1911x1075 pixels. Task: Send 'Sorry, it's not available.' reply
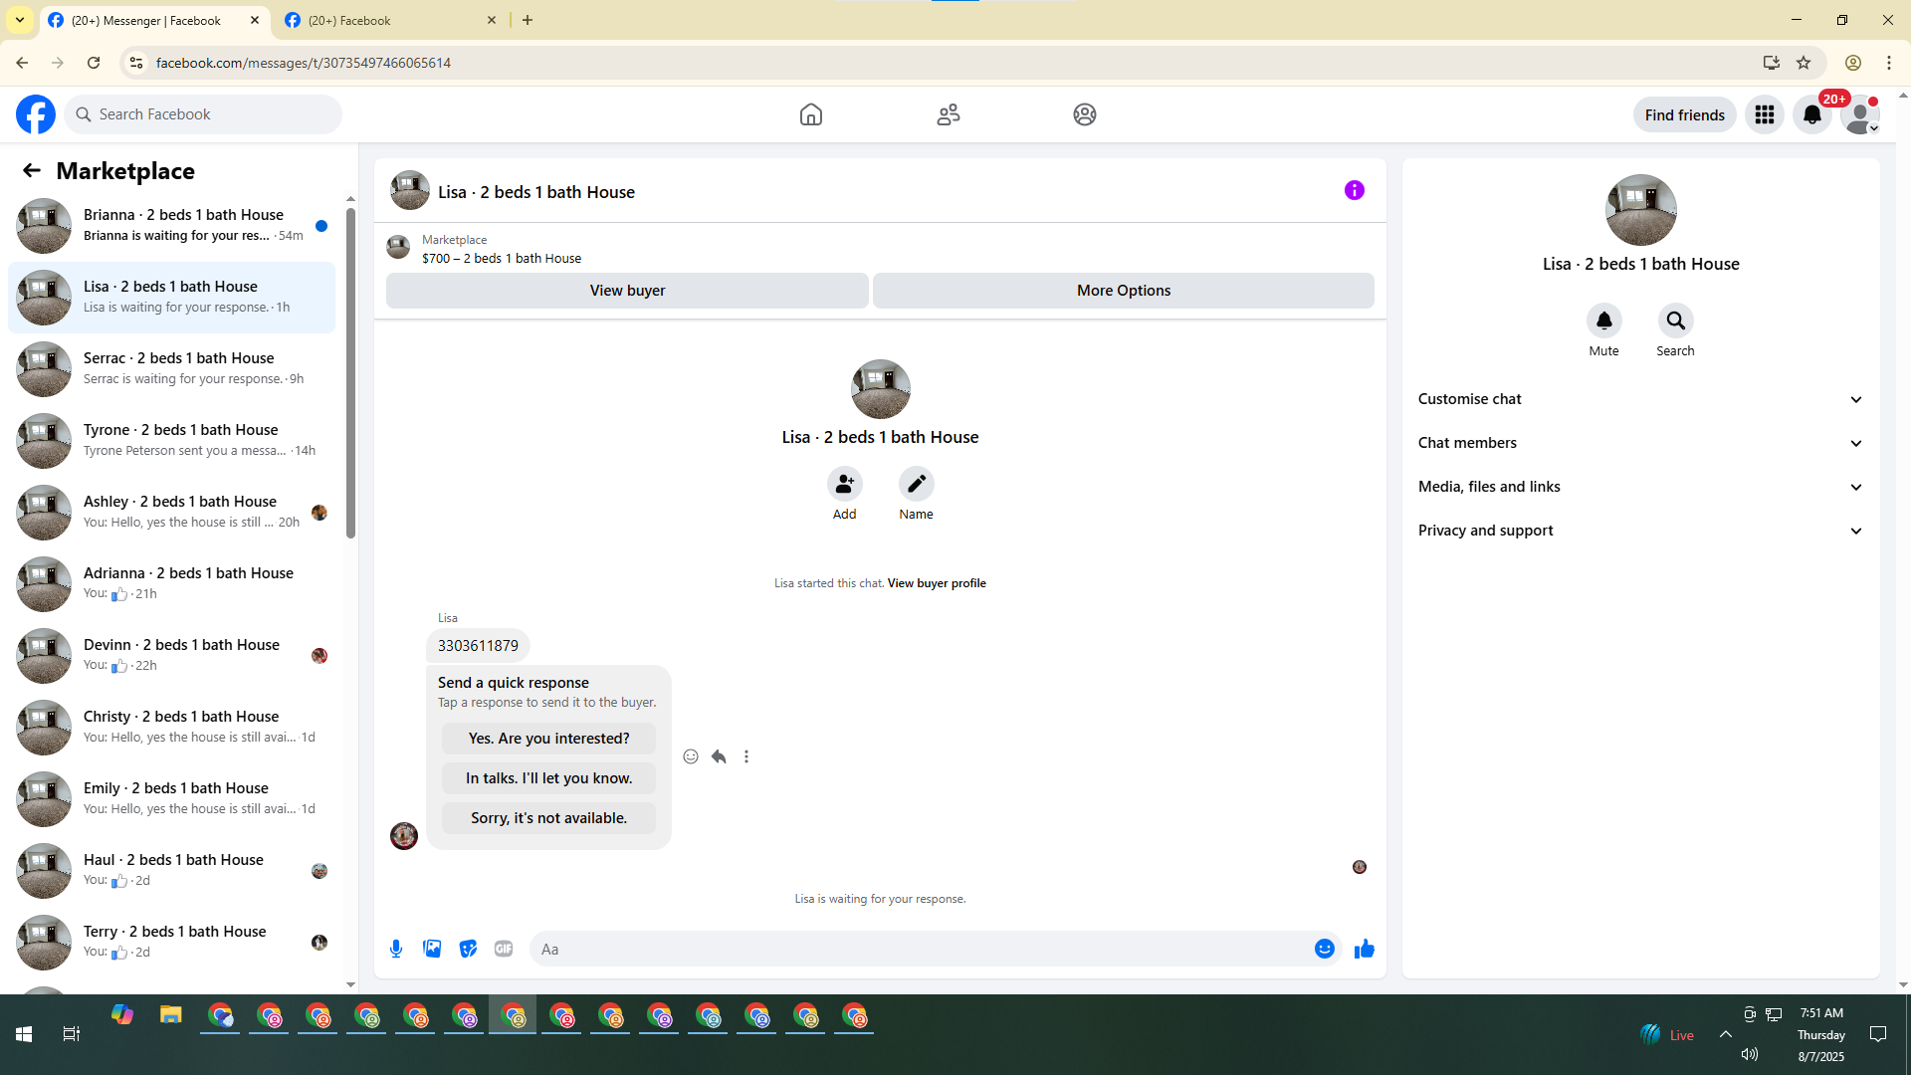tap(548, 818)
